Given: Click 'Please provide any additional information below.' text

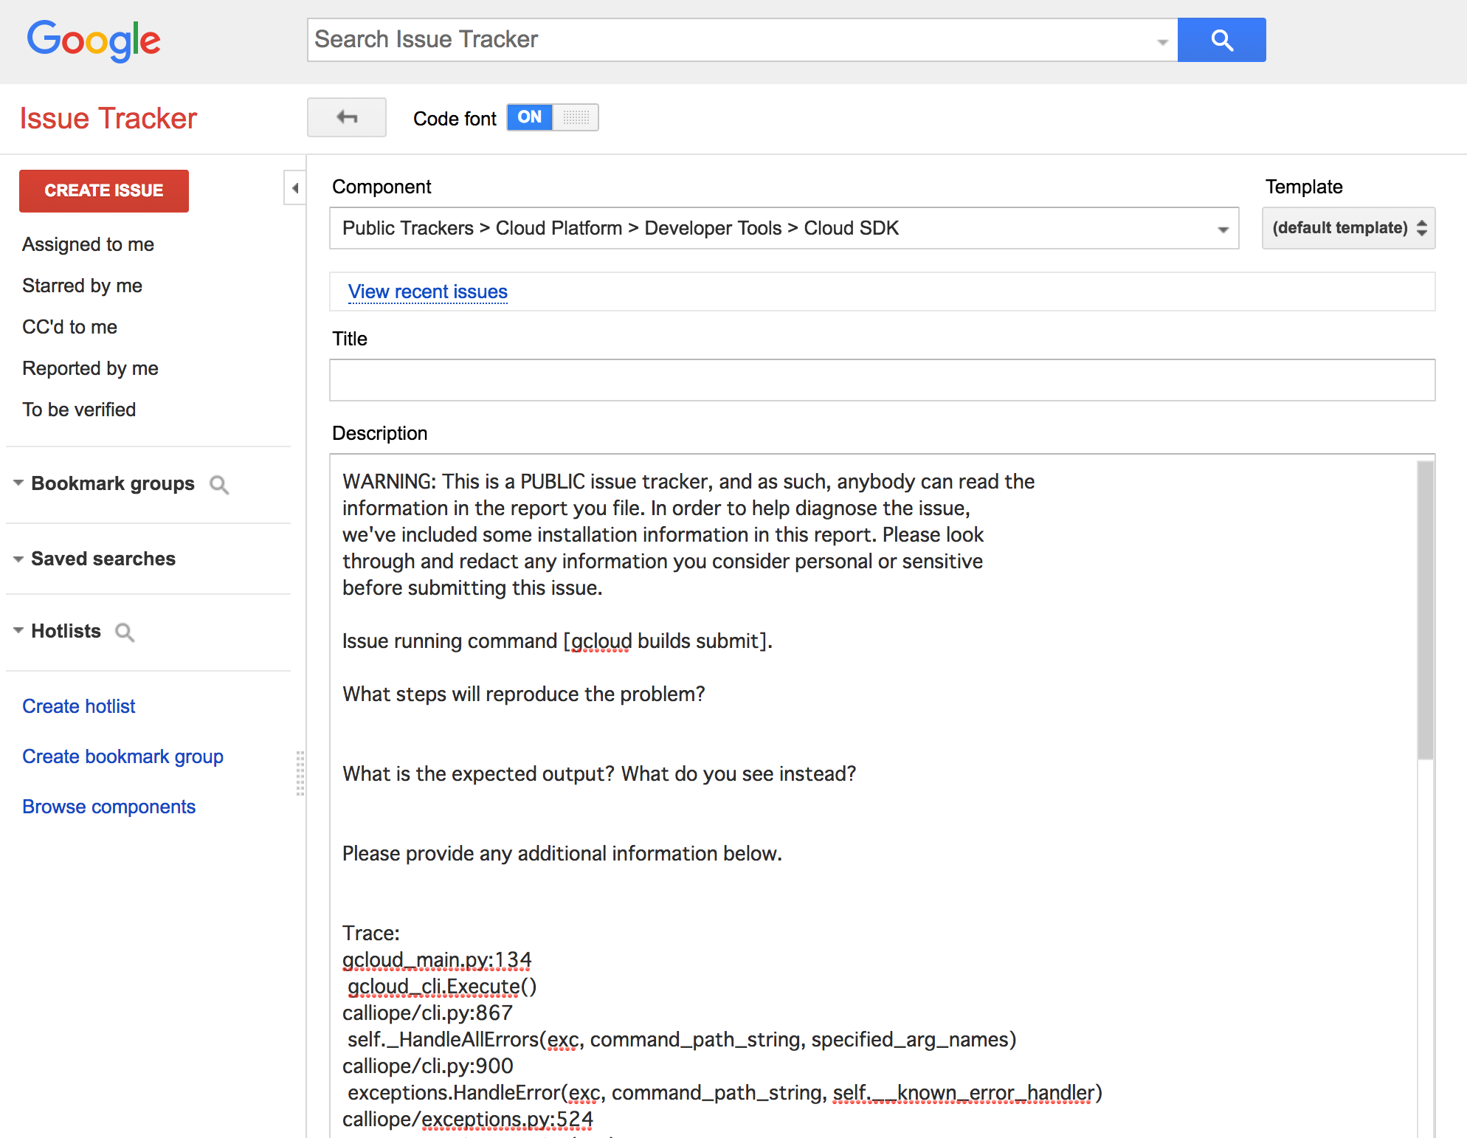Looking at the screenshot, I should (x=562, y=854).
